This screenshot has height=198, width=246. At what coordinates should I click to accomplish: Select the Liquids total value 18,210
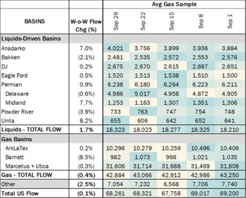pos(229,130)
